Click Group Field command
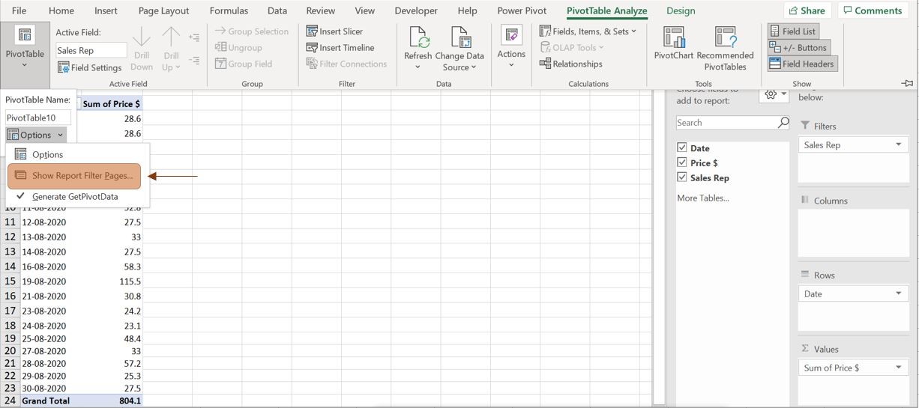The height and width of the screenshot is (408, 919). [244, 64]
